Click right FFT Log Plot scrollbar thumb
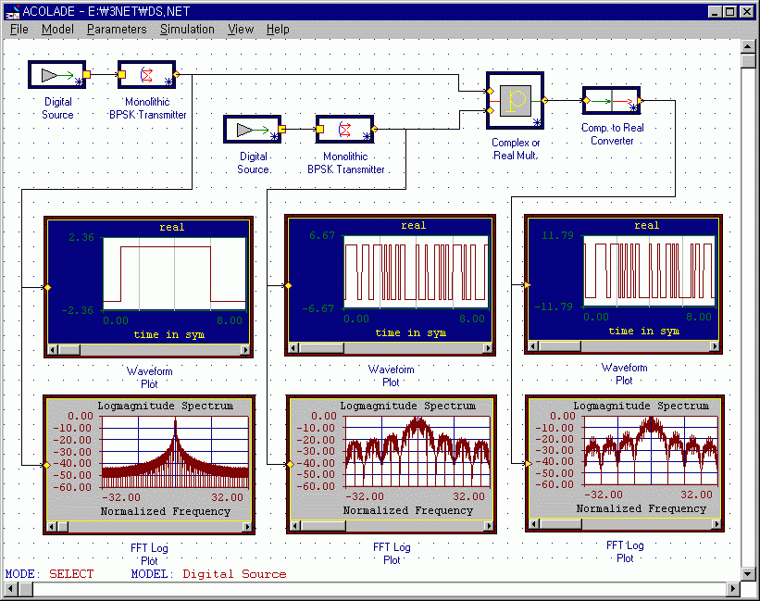This screenshot has width=760, height=601. point(560,524)
